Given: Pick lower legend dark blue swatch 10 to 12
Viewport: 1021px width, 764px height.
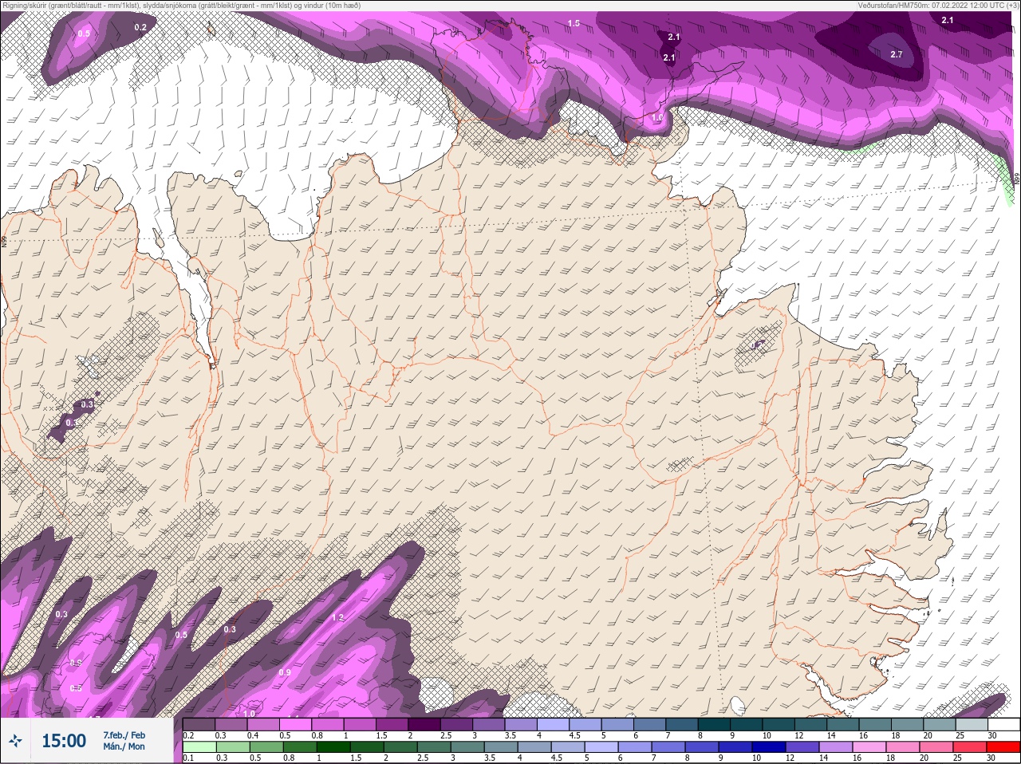Looking at the screenshot, I should point(771,747).
